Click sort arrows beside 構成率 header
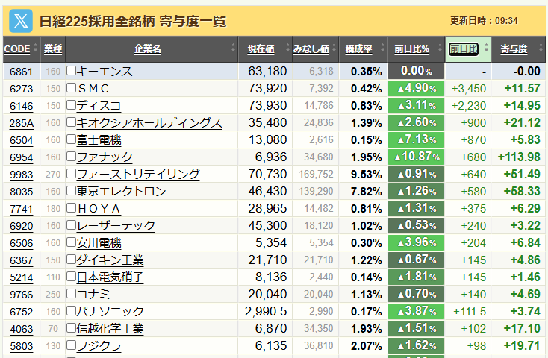Screen dimensions: 548x358 click(x=378, y=49)
